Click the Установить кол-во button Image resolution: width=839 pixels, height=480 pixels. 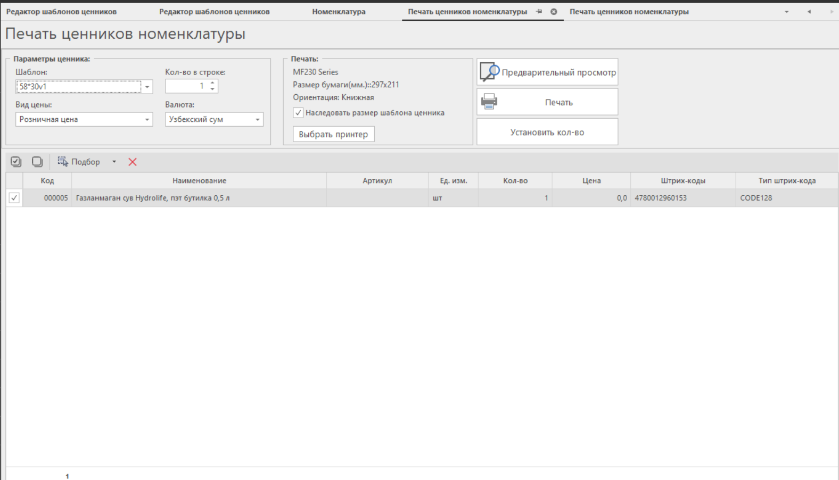pos(547,132)
